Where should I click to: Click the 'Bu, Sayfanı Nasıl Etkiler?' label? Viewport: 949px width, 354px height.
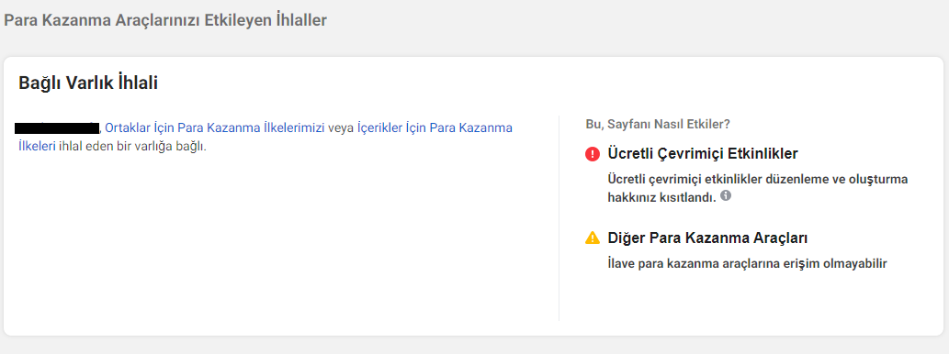click(x=658, y=125)
